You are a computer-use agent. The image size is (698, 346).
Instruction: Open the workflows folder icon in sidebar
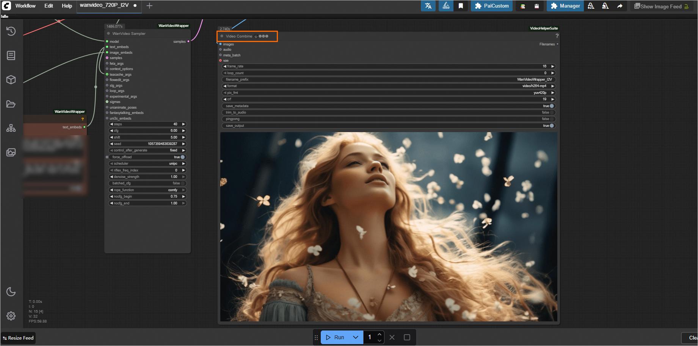11,104
